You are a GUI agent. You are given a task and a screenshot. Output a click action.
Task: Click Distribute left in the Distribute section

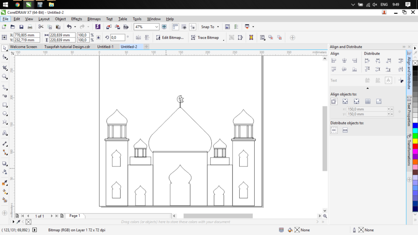(x=367, y=61)
